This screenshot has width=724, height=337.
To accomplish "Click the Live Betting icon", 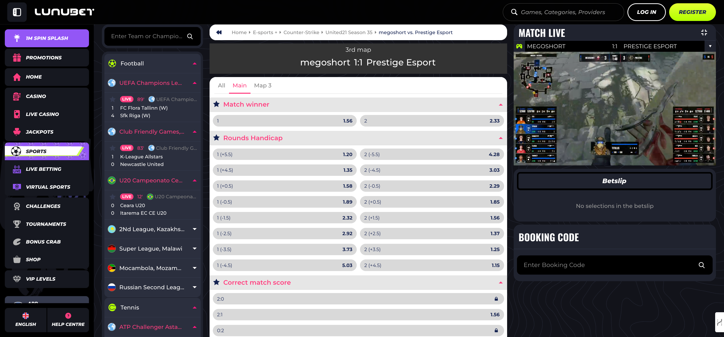I will [x=17, y=169].
